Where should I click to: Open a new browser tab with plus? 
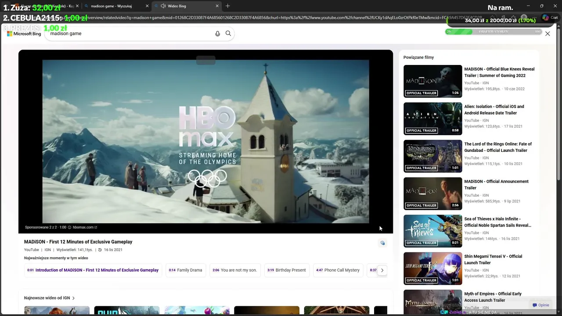227,6
